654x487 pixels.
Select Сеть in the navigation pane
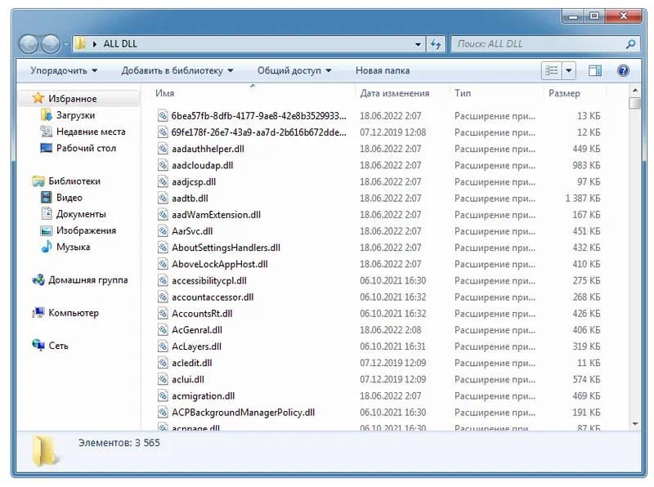click(58, 346)
